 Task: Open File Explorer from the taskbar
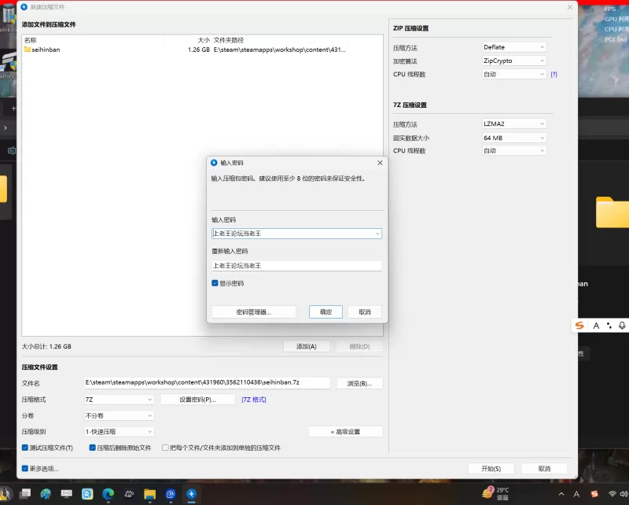click(x=149, y=494)
